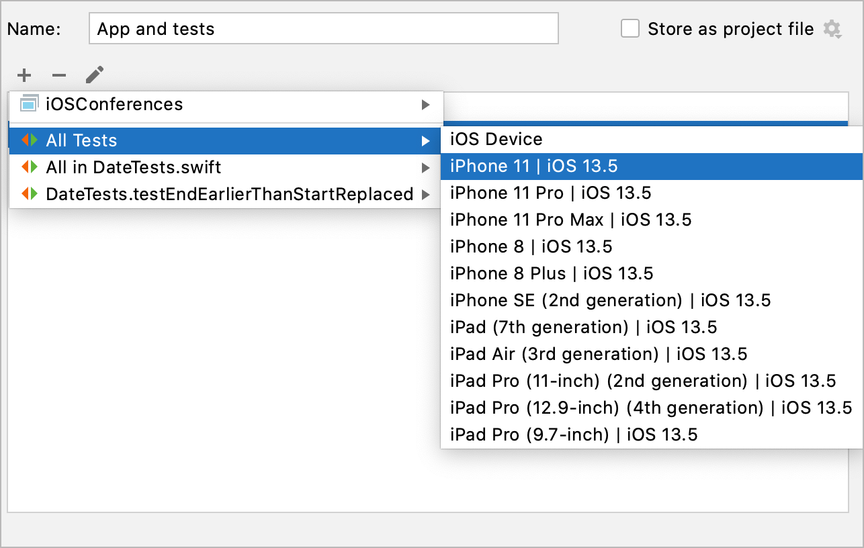Choose iPad (7th generation) simulator
This screenshot has height=548, width=864.
pyautogui.click(x=652, y=328)
